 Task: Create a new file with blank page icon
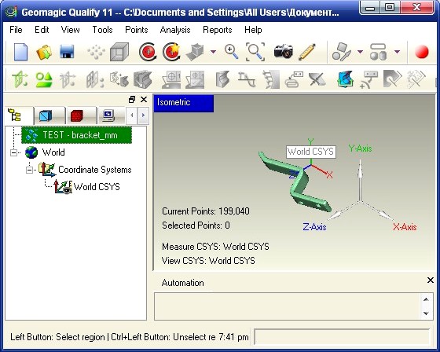(20, 52)
